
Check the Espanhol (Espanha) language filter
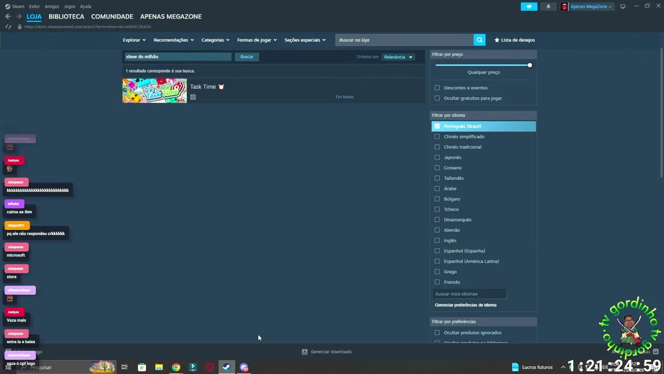[x=437, y=251]
